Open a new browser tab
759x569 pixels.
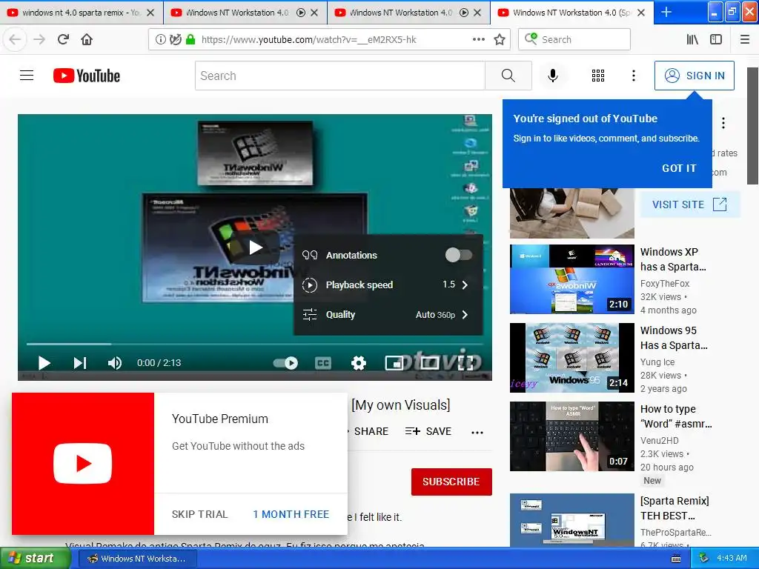[x=666, y=12]
